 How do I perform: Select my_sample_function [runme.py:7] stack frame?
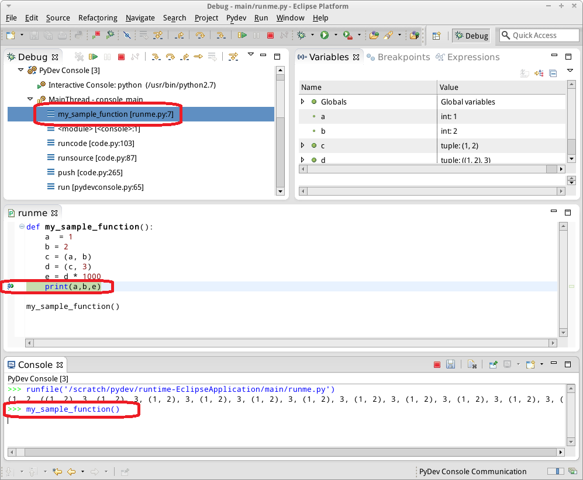click(140, 114)
